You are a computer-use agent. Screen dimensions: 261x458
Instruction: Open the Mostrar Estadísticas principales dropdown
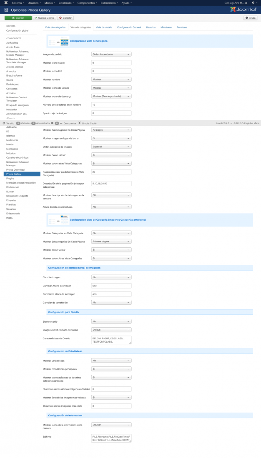pyautogui.click(x=111, y=369)
